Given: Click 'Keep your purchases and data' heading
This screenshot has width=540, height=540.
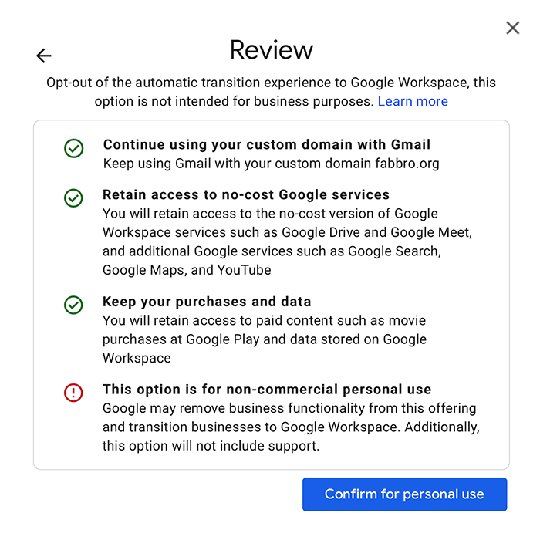Looking at the screenshot, I should [x=207, y=302].
